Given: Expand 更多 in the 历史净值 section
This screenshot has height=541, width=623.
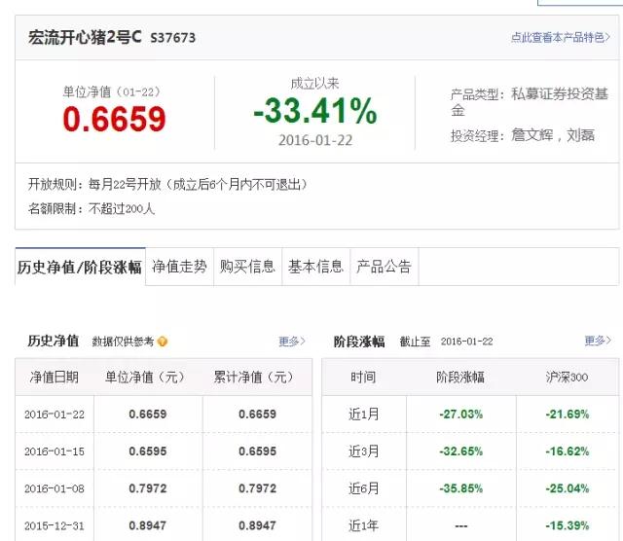Looking at the screenshot, I should (291, 342).
